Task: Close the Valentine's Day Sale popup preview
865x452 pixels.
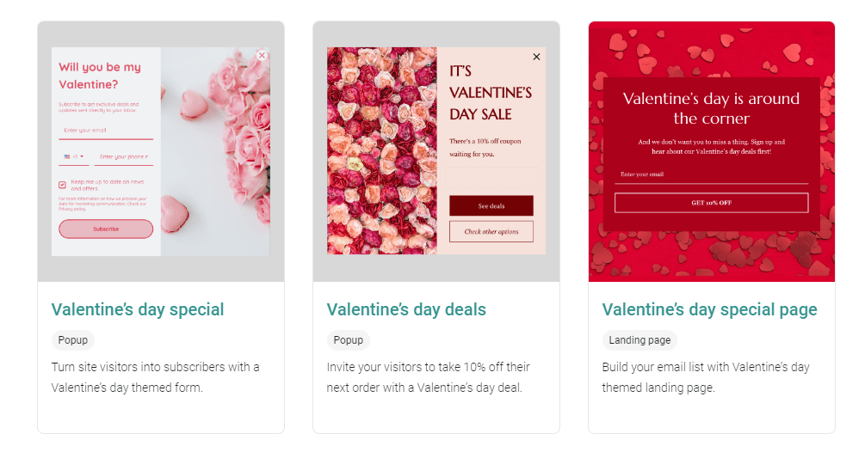Action: (x=536, y=57)
